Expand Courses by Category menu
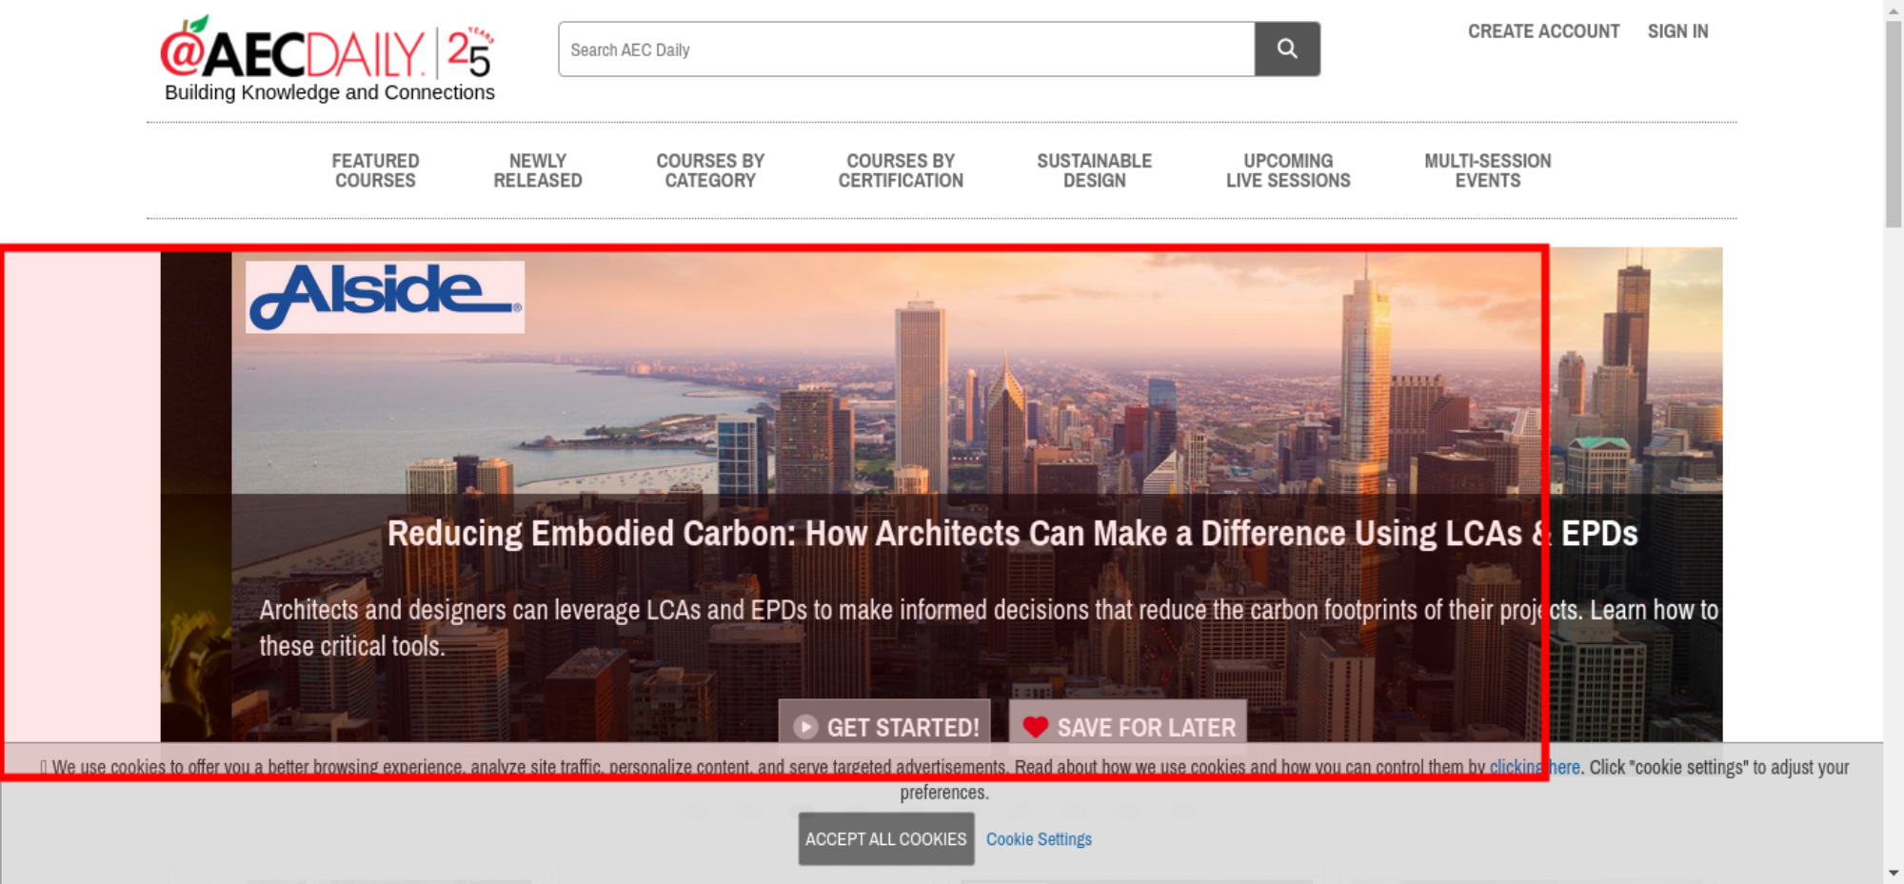1904x884 pixels. point(710,171)
